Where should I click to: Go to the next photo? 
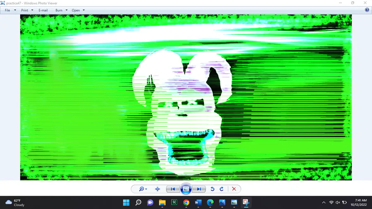point(199,189)
